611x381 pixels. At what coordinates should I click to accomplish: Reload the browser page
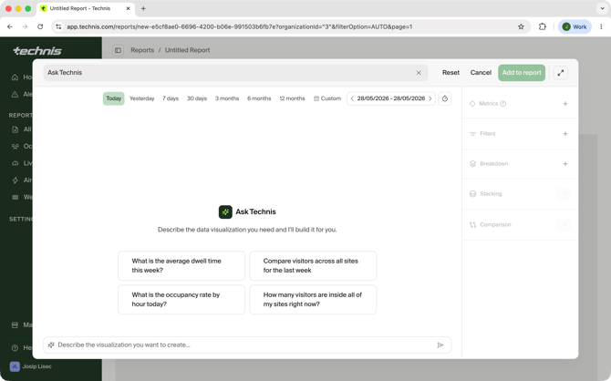click(40, 26)
